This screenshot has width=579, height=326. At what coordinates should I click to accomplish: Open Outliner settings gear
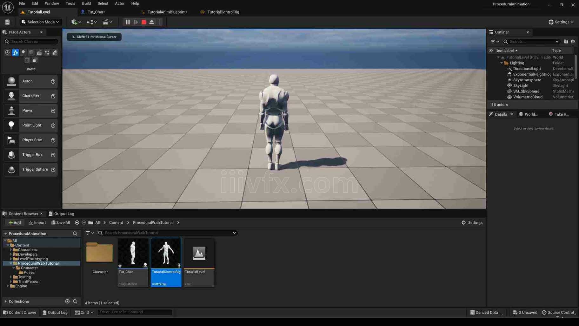click(x=573, y=42)
